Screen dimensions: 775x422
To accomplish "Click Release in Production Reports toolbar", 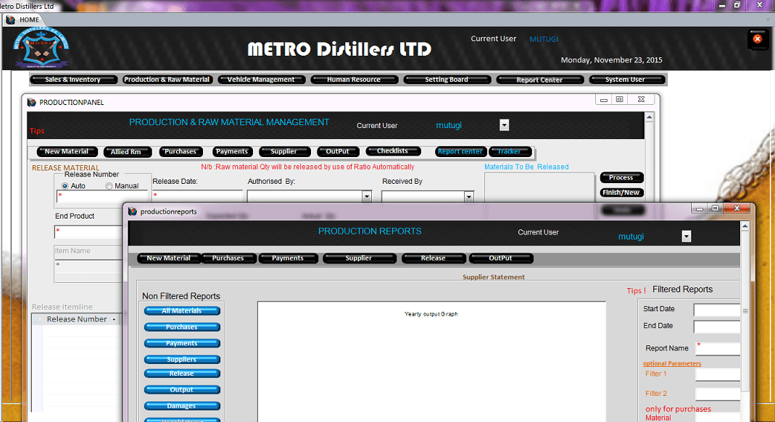I will [434, 258].
